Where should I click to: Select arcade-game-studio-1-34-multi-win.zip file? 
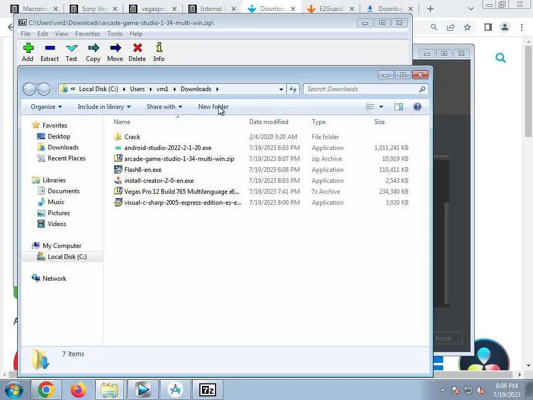[x=179, y=158]
